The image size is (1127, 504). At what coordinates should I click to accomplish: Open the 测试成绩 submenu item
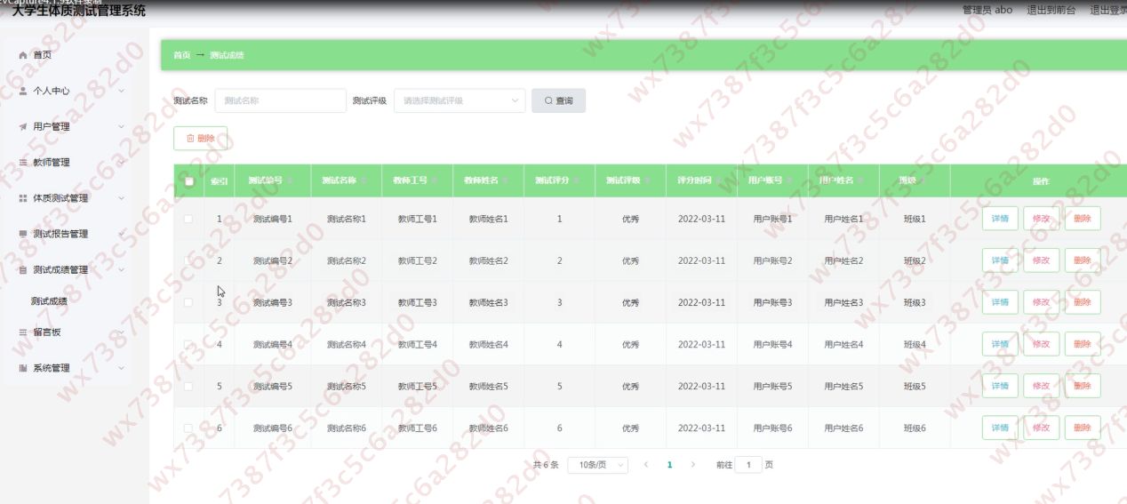[49, 301]
